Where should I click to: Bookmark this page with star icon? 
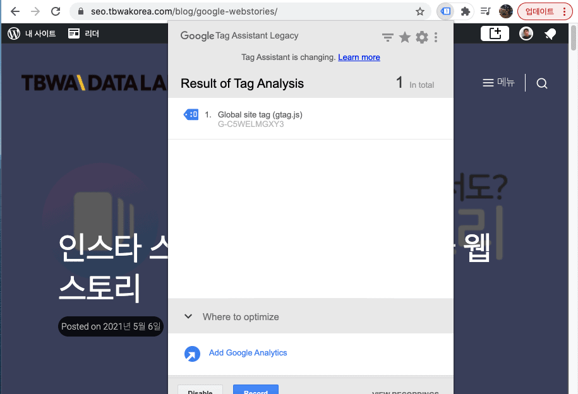pyautogui.click(x=420, y=11)
